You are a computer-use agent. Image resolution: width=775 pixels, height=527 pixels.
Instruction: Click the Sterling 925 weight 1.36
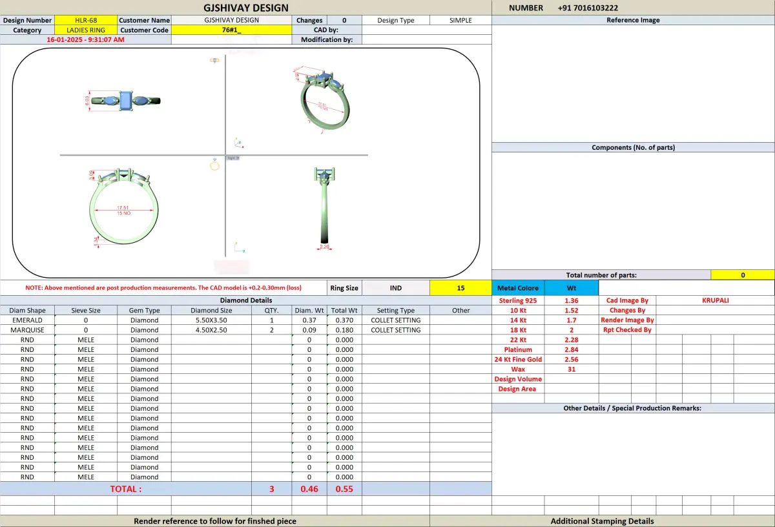572,300
